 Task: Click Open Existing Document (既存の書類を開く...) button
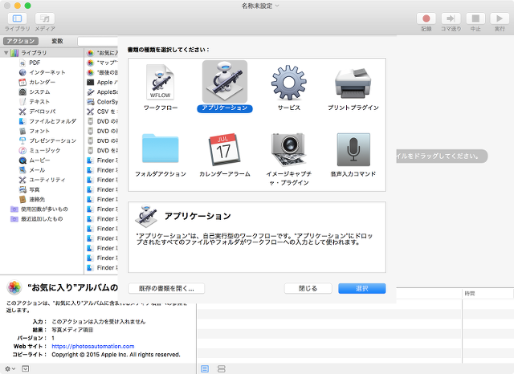[166, 288]
